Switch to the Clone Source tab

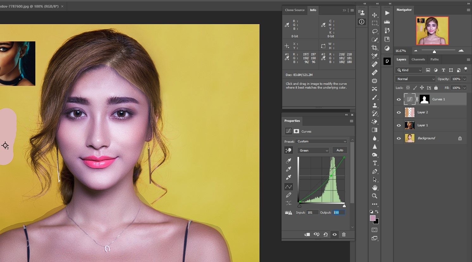[x=295, y=10]
